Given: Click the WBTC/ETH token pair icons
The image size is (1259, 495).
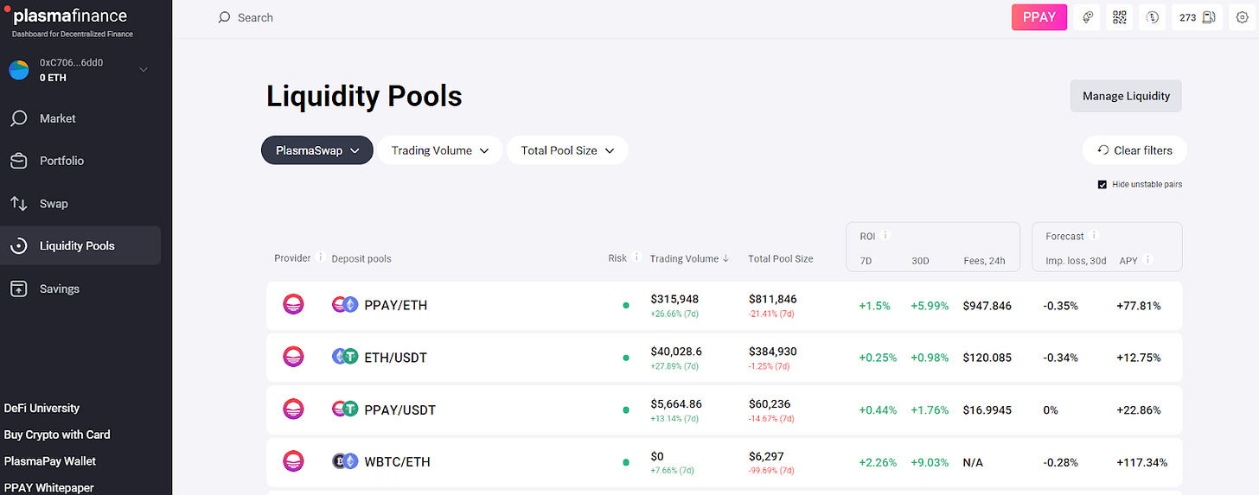Looking at the screenshot, I should [345, 461].
